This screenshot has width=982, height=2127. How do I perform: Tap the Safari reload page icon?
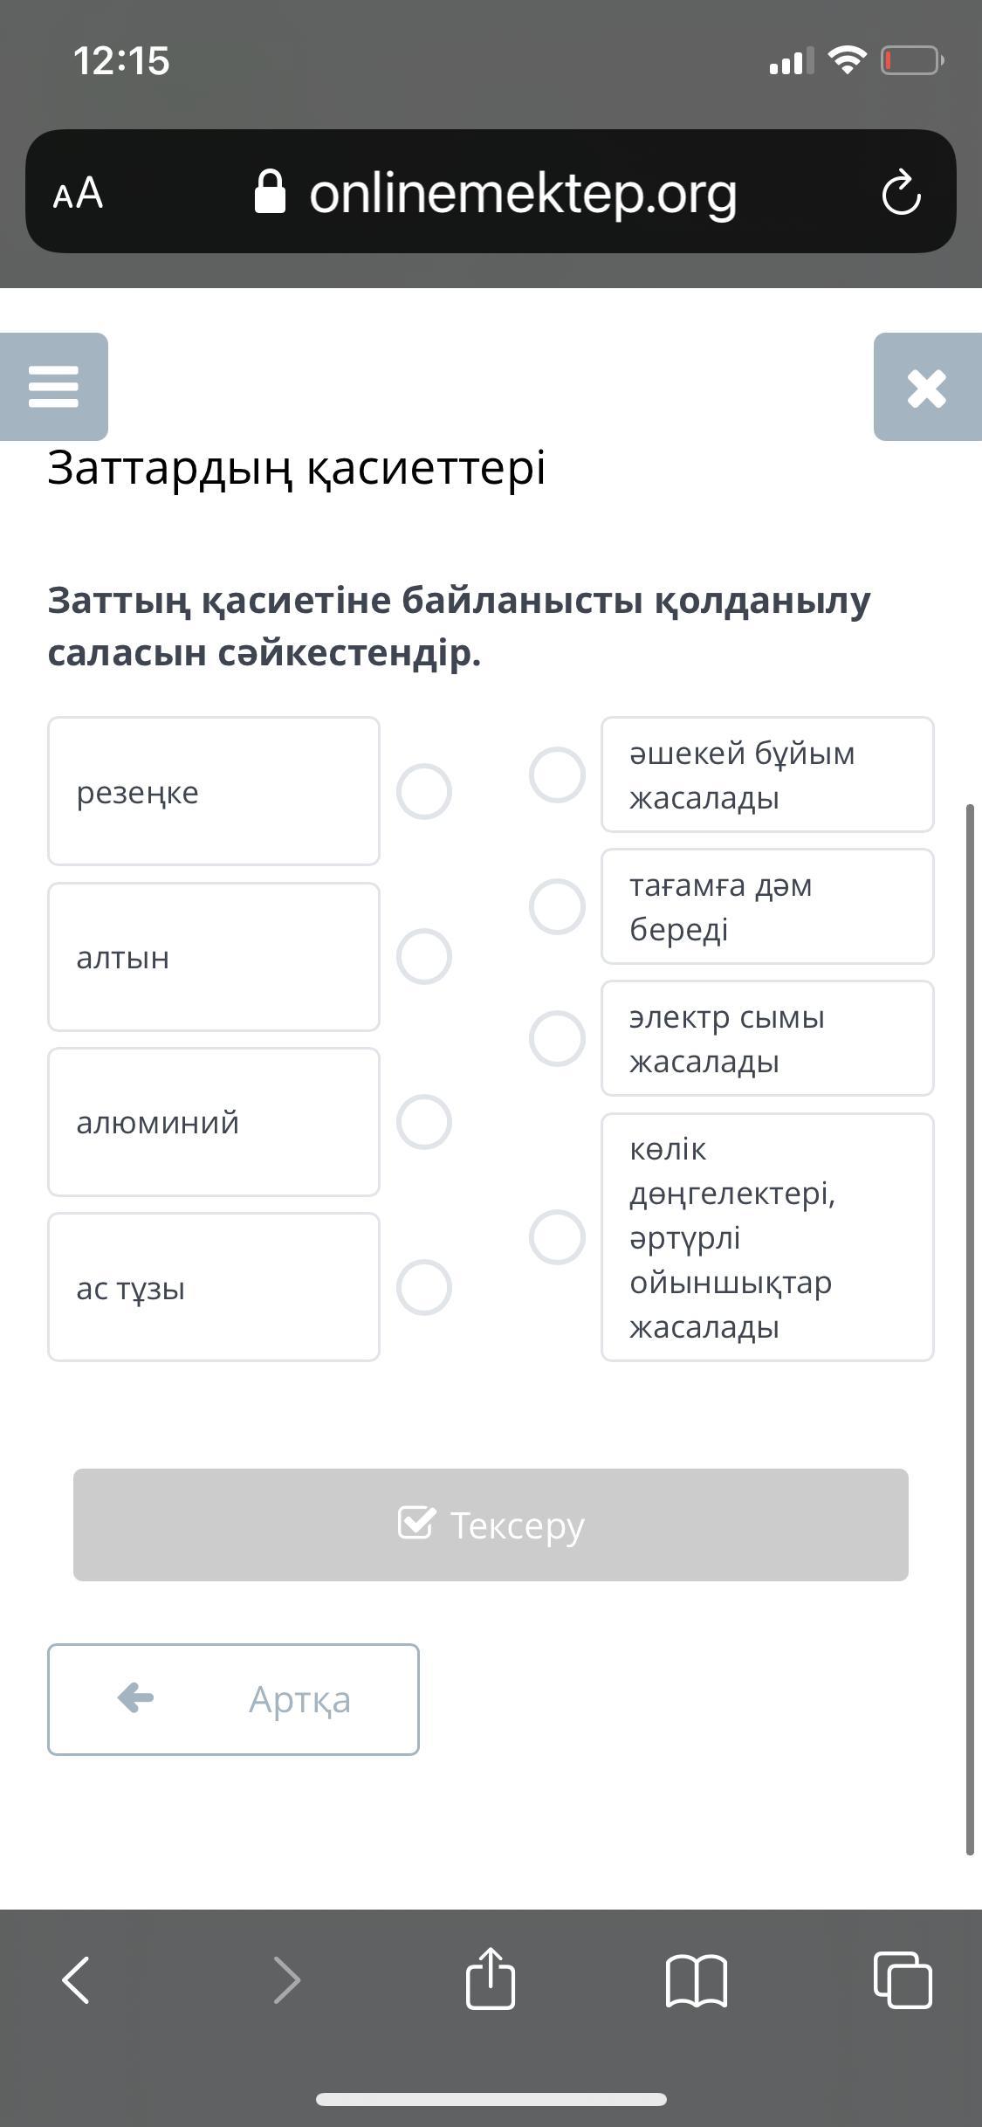point(901,193)
